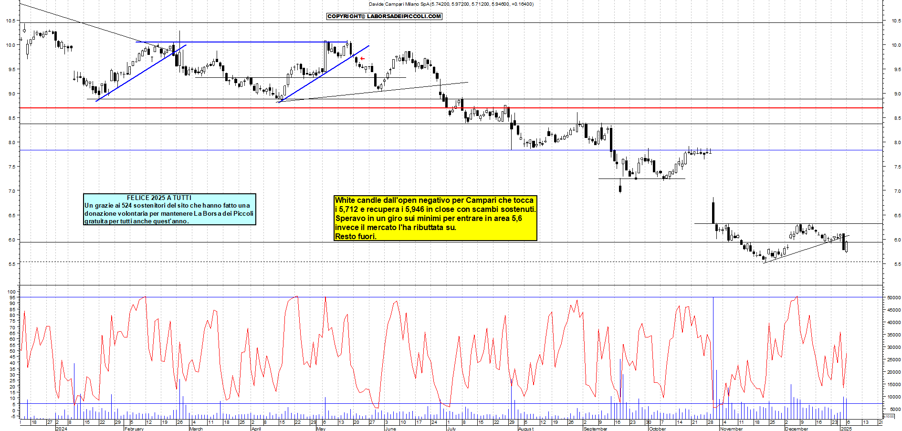Viewport: 902px width, 431px height.
Task: Click the line 'Speravo in un giro sui minimi'
Action: coord(429,218)
